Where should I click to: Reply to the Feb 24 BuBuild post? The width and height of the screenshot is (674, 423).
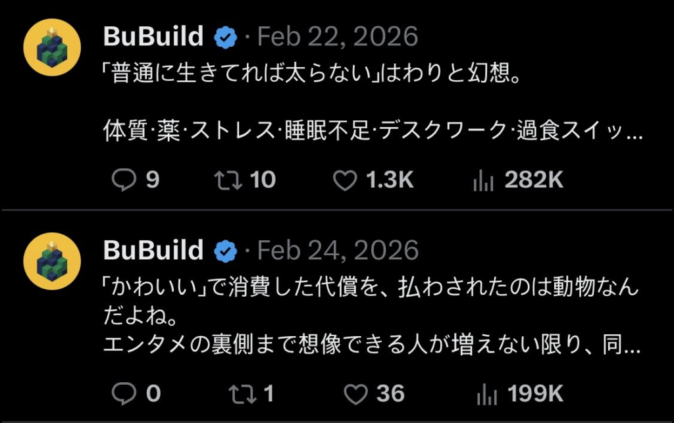[123, 393]
